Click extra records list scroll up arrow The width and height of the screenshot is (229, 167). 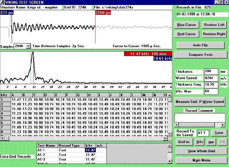[169, 146]
